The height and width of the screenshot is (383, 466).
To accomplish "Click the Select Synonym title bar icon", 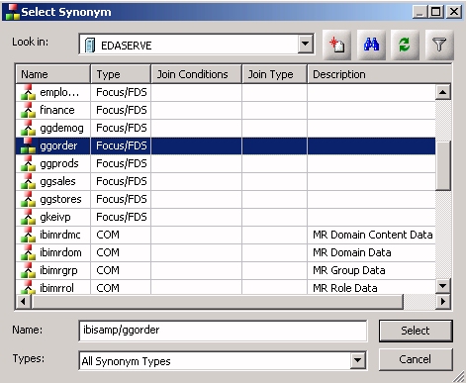I will (12, 12).
